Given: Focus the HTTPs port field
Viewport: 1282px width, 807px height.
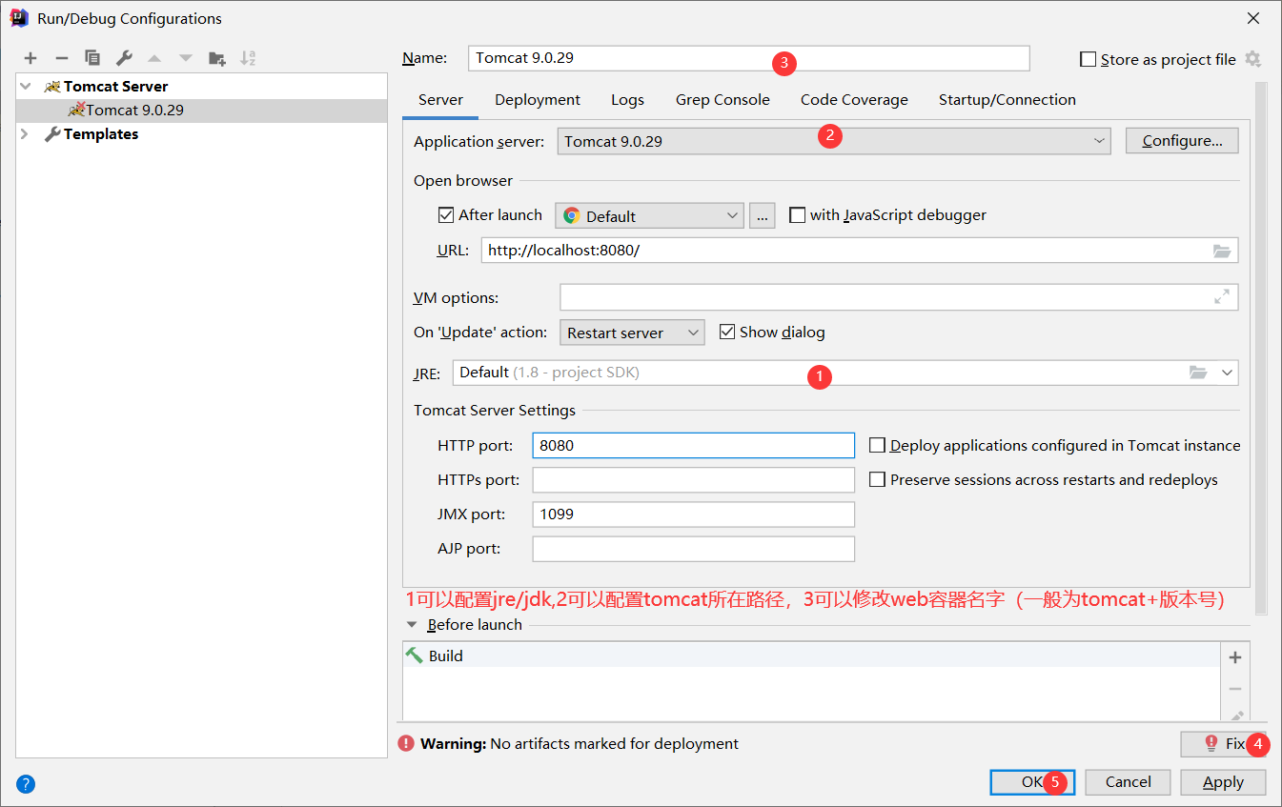Looking at the screenshot, I should (694, 479).
